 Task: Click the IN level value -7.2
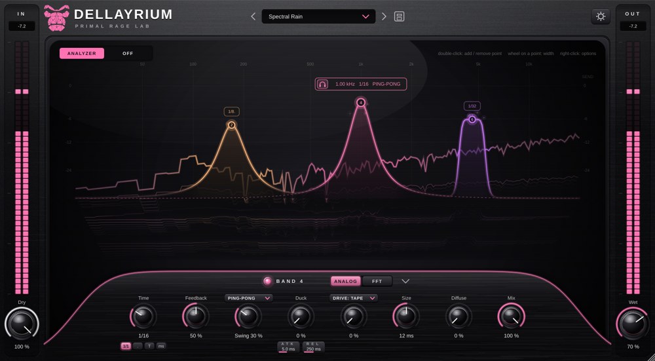(x=22, y=26)
